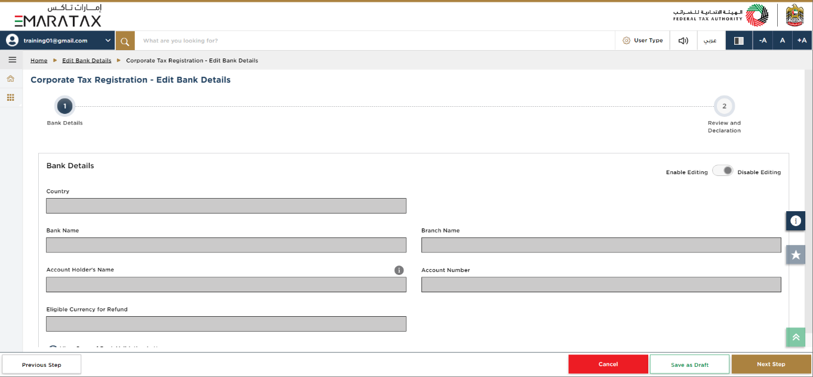This screenshot has width=813, height=377.
Task: Select step 1 Bank Details
Action: (64, 106)
